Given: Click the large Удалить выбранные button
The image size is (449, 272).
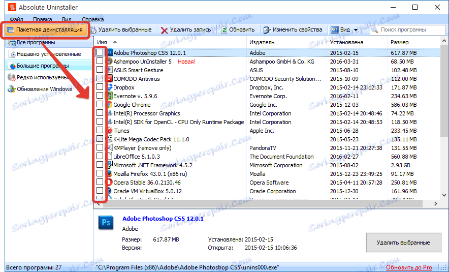Looking at the screenshot, I should [403, 243].
